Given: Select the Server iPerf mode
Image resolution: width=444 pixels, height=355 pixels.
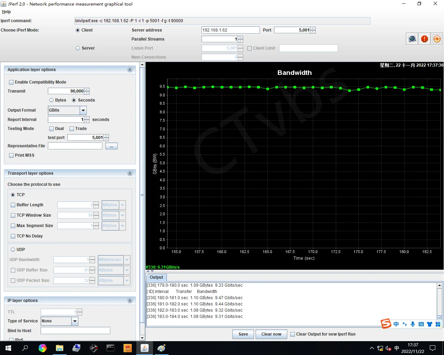Looking at the screenshot, I should (78, 48).
